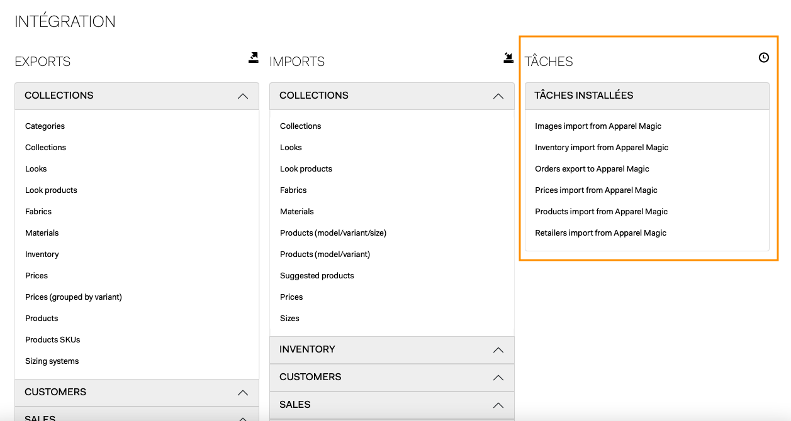Image resolution: width=791 pixels, height=421 pixels.
Task: Select Materials under Exports
Action: tap(42, 233)
